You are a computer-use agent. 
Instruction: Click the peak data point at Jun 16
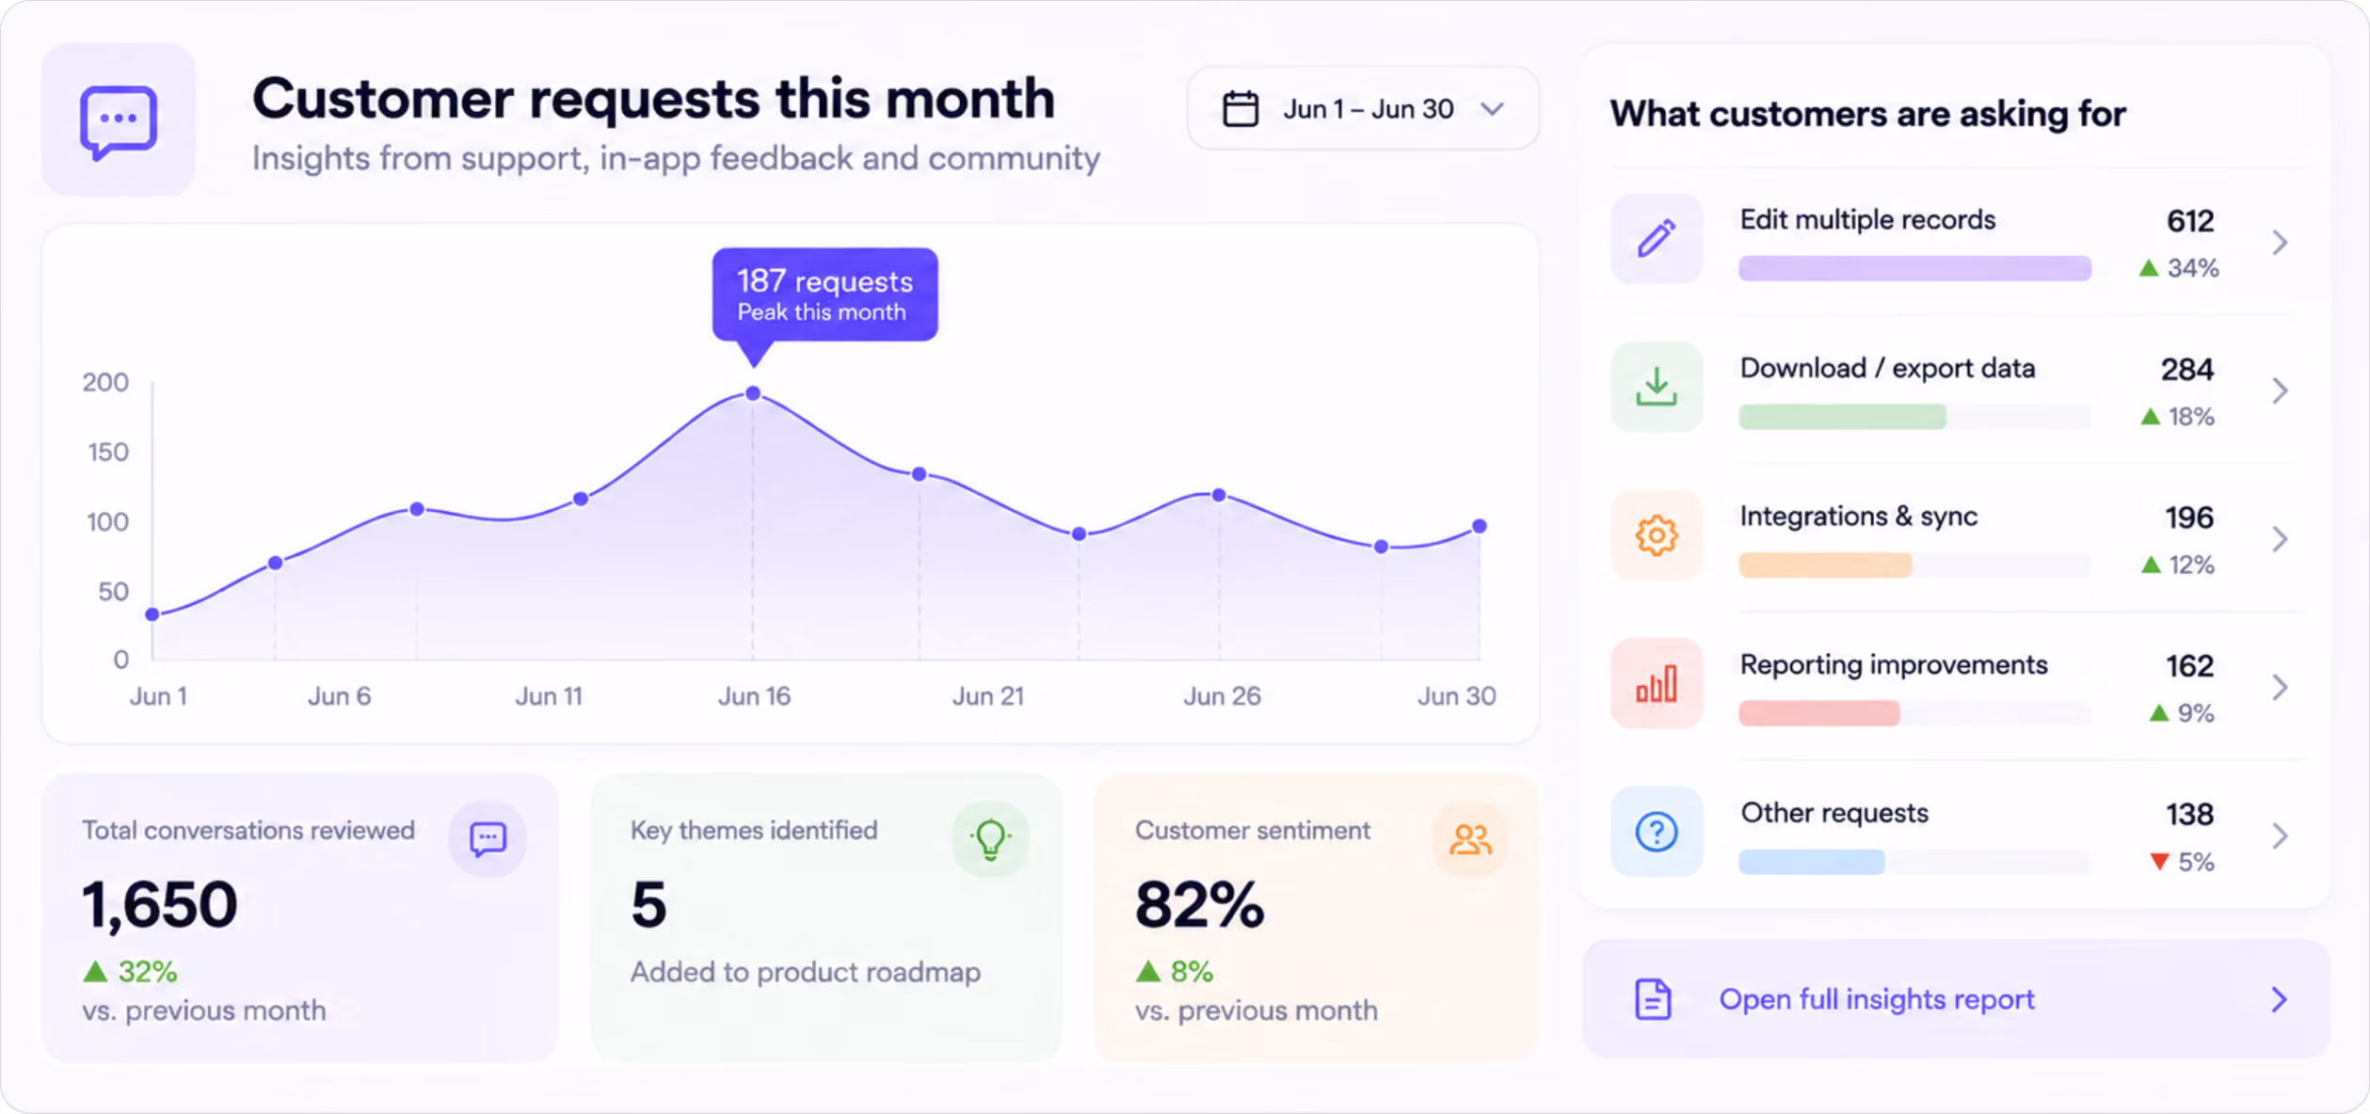click(753, 393)
